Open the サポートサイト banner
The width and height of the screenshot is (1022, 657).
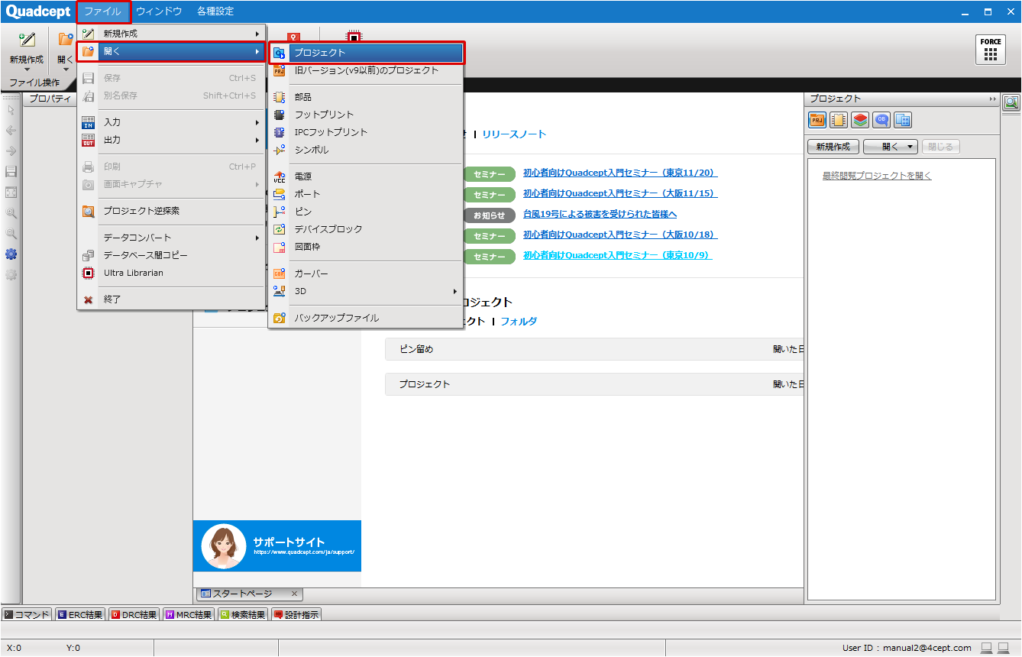(x=277, y=545)
